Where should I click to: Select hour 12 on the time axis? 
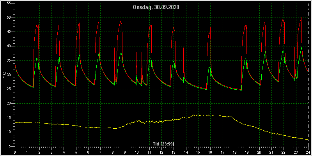[161, 152]
